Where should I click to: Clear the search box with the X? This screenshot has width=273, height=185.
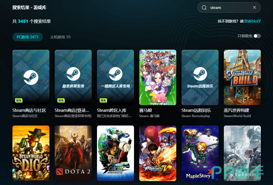coord(255,7)
